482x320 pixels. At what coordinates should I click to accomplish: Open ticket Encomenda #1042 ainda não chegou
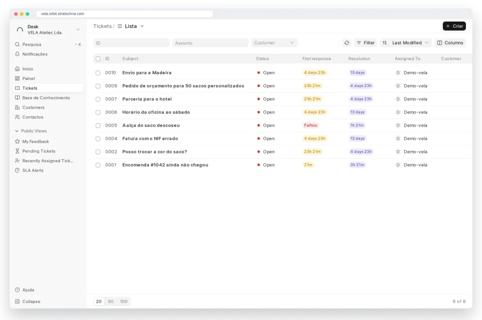[165, 165]
